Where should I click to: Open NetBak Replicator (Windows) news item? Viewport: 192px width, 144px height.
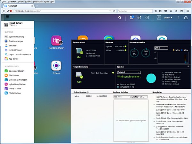pos(170,128)
